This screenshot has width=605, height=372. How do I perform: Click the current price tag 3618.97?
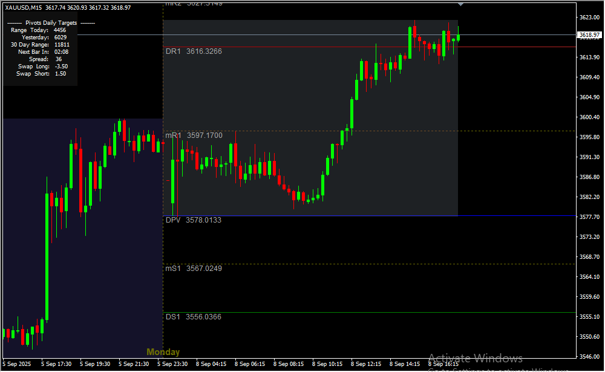click(x=588, y=35)
